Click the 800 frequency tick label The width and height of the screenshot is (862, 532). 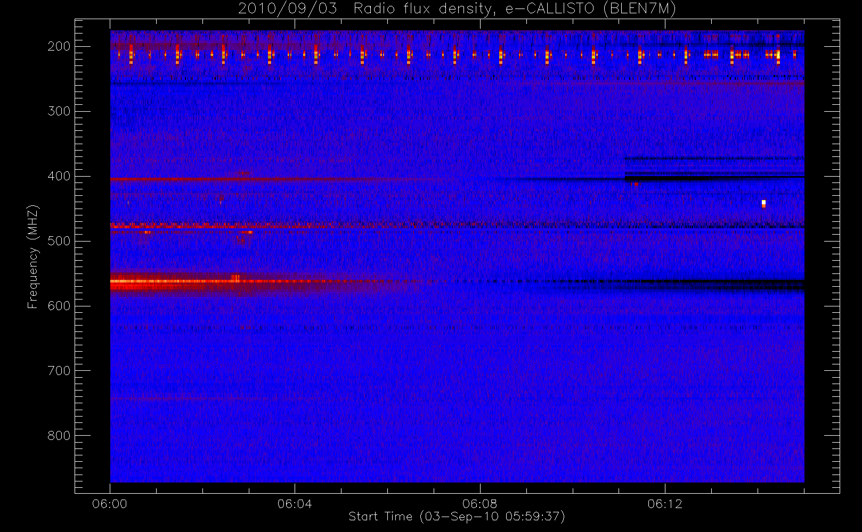[x=59, y=436]
